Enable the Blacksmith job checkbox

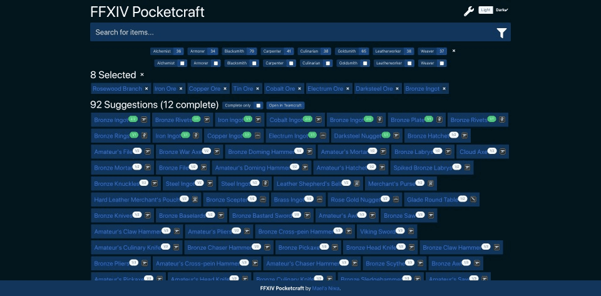[255, 63]
